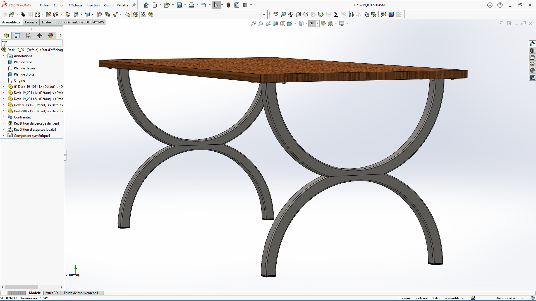Click the Rebuild traffic light icon
The image size is (536, 301).
tap(228, 5)
